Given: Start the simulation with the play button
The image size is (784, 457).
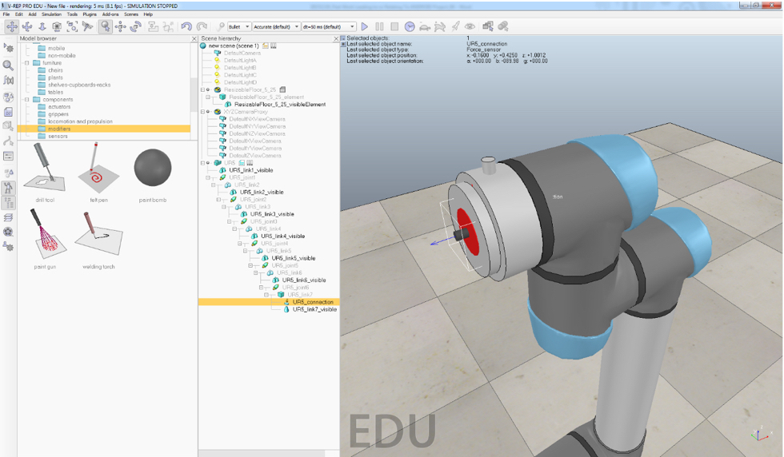Looking at the screenshot, I should (x=365, y=26).
